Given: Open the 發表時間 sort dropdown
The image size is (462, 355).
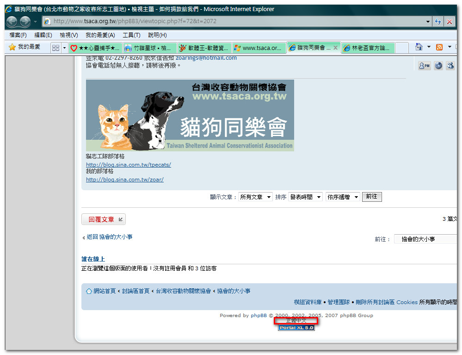Looking at the screenshot, I should 306,197.
